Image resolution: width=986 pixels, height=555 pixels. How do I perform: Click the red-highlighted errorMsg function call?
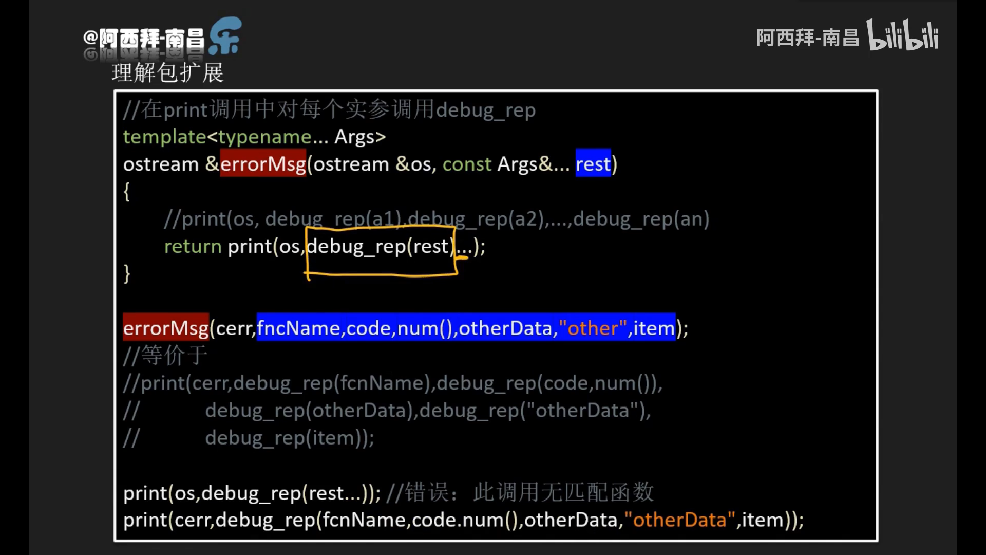pyautogui.click(x=166, y=328)
